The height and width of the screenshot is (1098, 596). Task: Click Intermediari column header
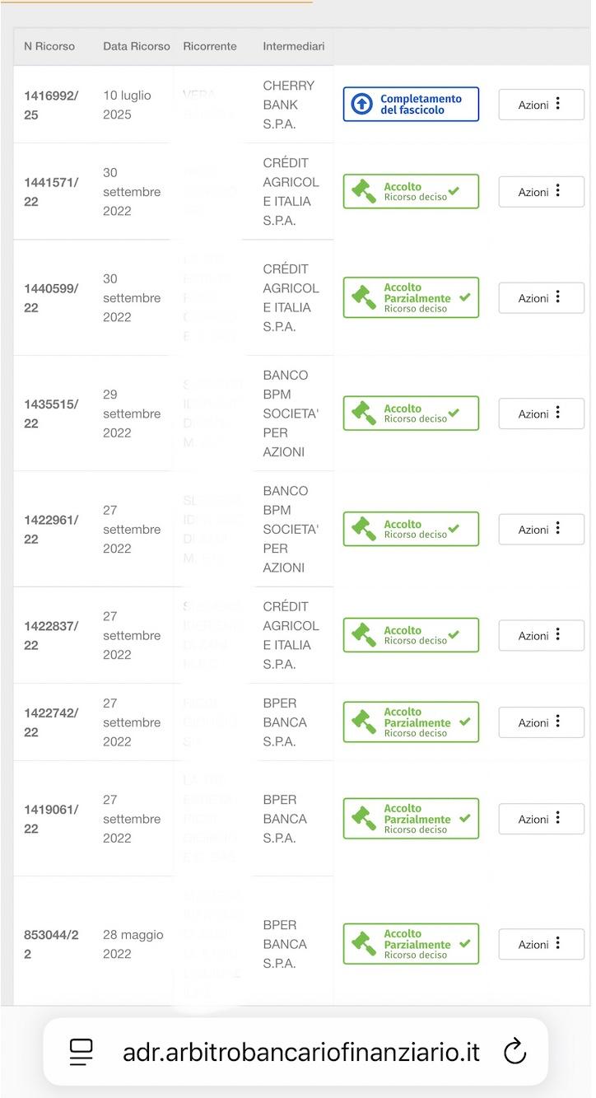pos(293,46)
